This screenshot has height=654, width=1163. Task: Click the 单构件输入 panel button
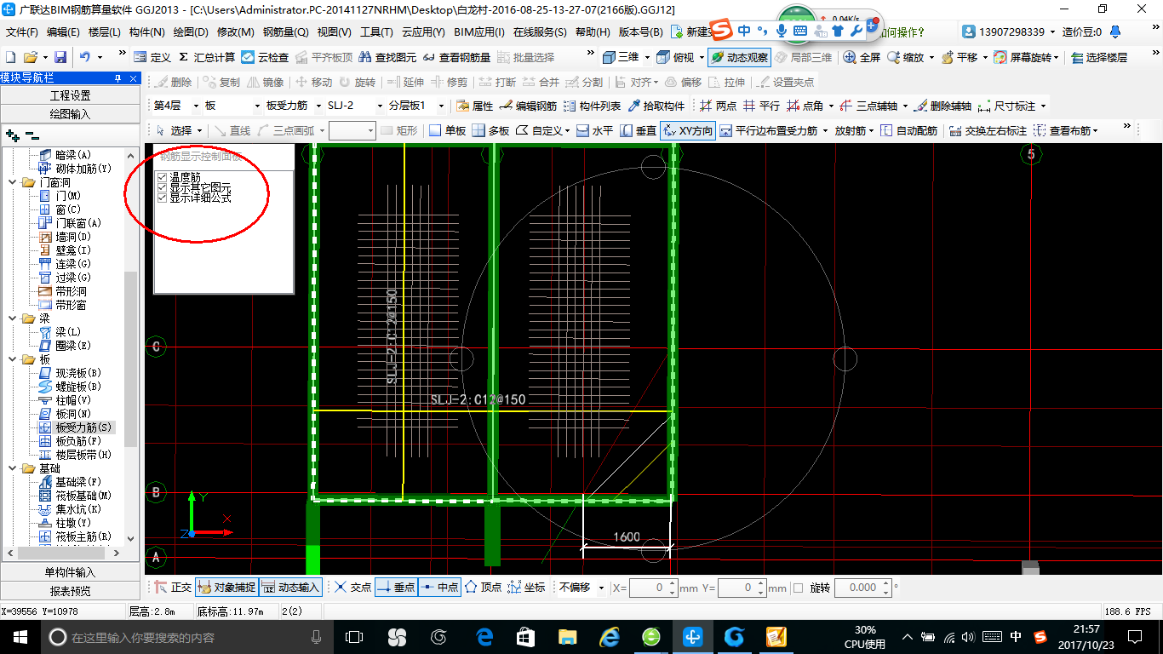coord(70,572)
